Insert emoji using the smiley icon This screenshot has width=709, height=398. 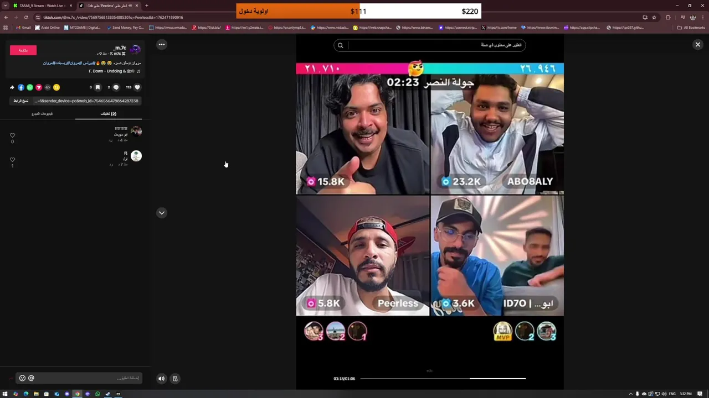pos(22,378)
